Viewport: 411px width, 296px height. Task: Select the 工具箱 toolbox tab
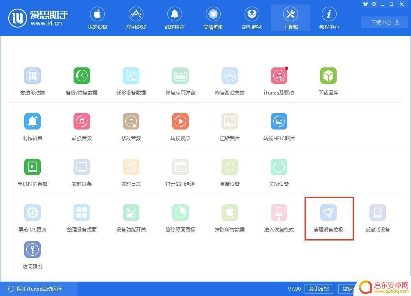click(291, 18)
